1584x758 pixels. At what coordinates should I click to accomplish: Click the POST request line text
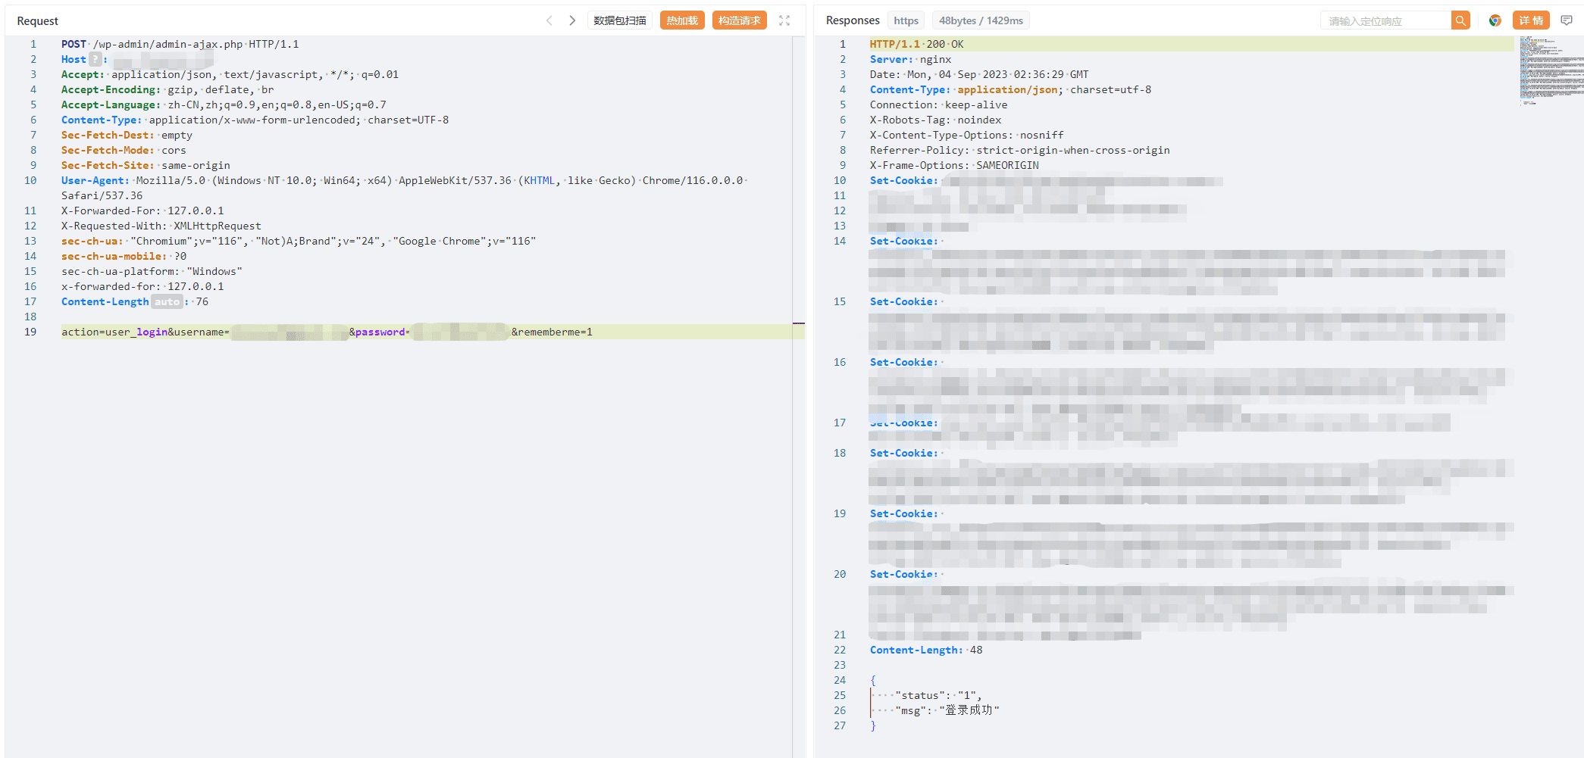[x=180, y=44]
